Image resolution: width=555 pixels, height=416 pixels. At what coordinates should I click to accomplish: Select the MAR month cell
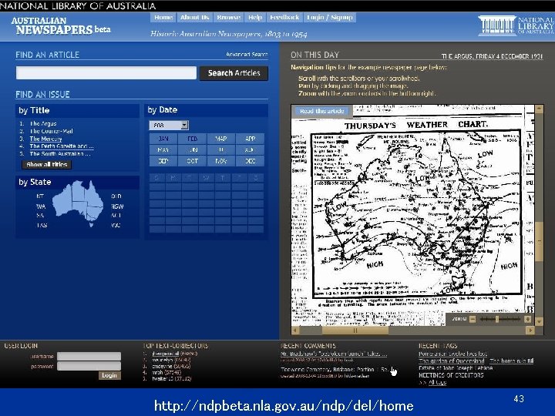pos(221,139)
